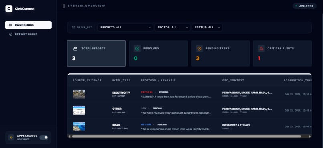Open the Electricity report thumbnail image
323x148 pixels.
[x=79, y=94]
